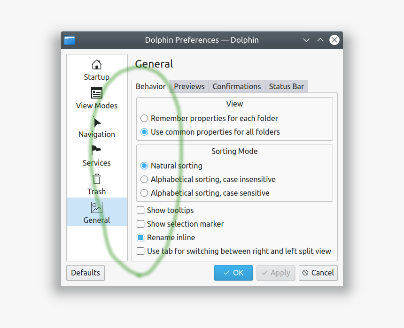The image size is (404, 328).
Task: Click the Defaults button
Action: pos(85,273)
